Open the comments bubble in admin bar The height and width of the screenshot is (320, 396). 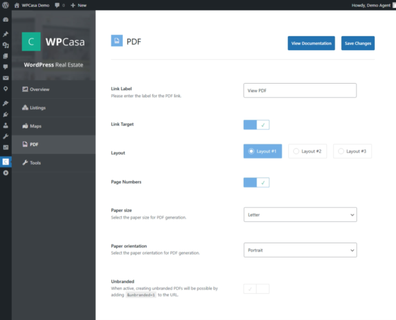pyautogui.click(x=57, y=5)
